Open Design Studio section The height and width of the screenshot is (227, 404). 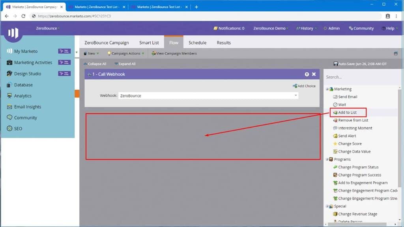[27, 74]
